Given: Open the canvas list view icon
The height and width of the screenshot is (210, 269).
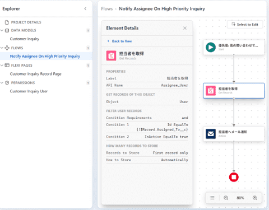Looking at the screenshot, I should point(212,198).
